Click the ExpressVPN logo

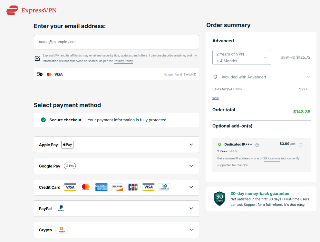(x=31, y=10)
